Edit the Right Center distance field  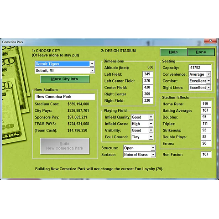click(x=148, y=94)
